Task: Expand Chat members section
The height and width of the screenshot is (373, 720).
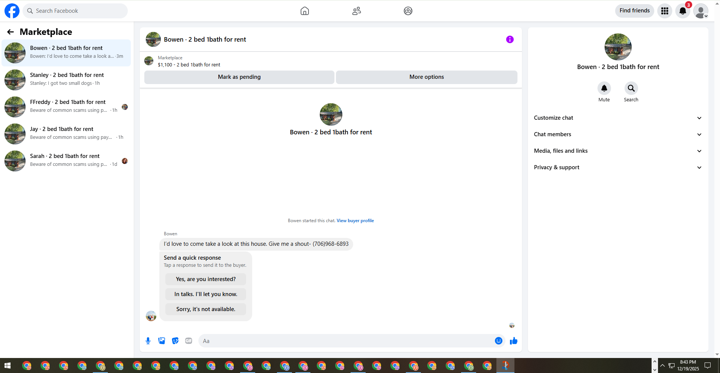Action: pyautogui.click(x=618, y=134)
